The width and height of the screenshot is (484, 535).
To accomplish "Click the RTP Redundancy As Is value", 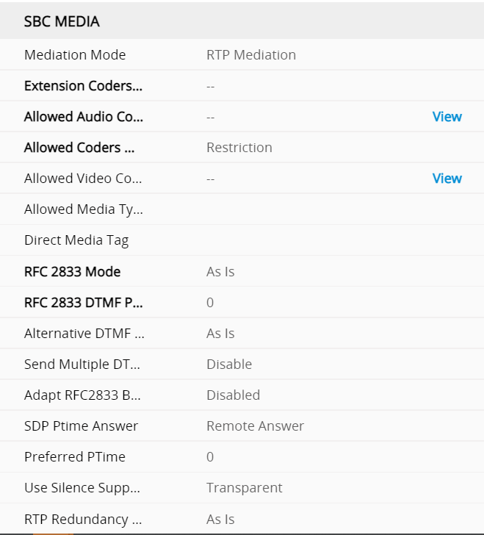I will pos(220,519).
